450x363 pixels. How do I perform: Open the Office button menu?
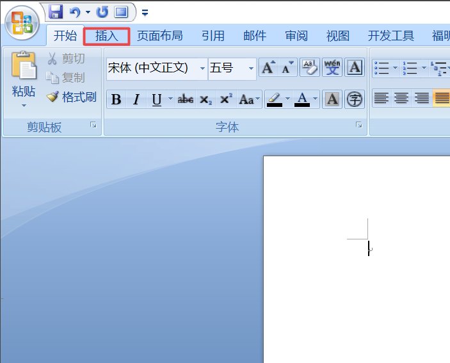pyautogui.click(x=22, y=22)
